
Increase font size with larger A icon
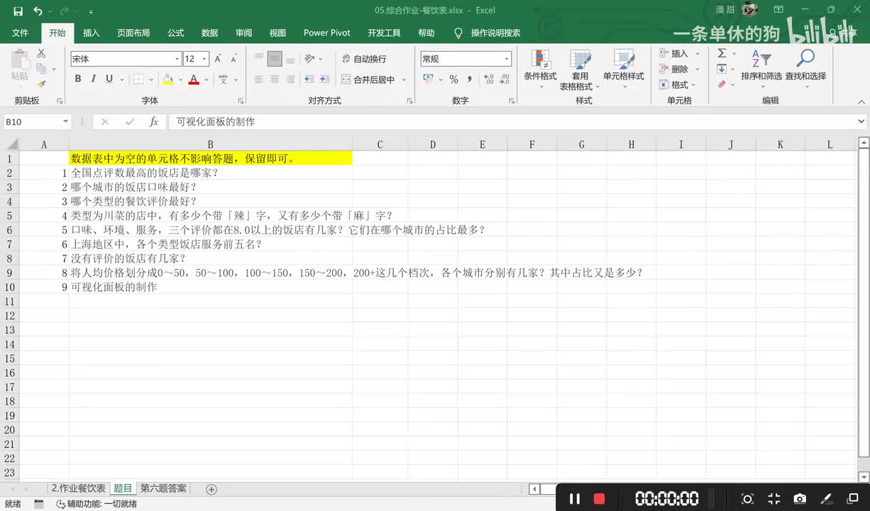click(218, 59)
